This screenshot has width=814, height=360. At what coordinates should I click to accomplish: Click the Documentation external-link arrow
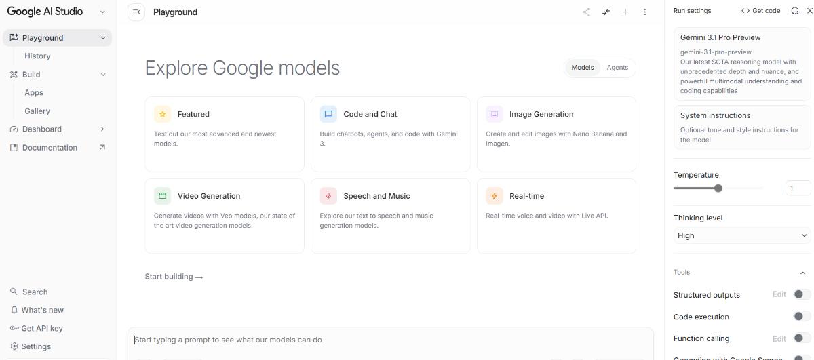[102, 147]
